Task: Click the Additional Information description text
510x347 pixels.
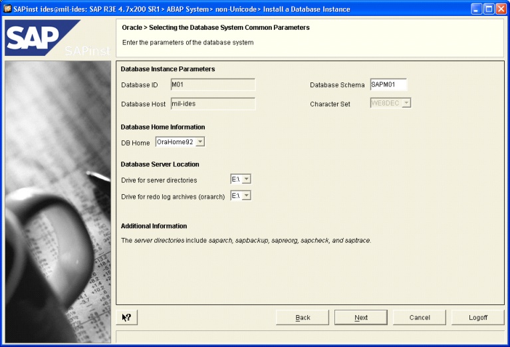Action: (x=246, y=240)
